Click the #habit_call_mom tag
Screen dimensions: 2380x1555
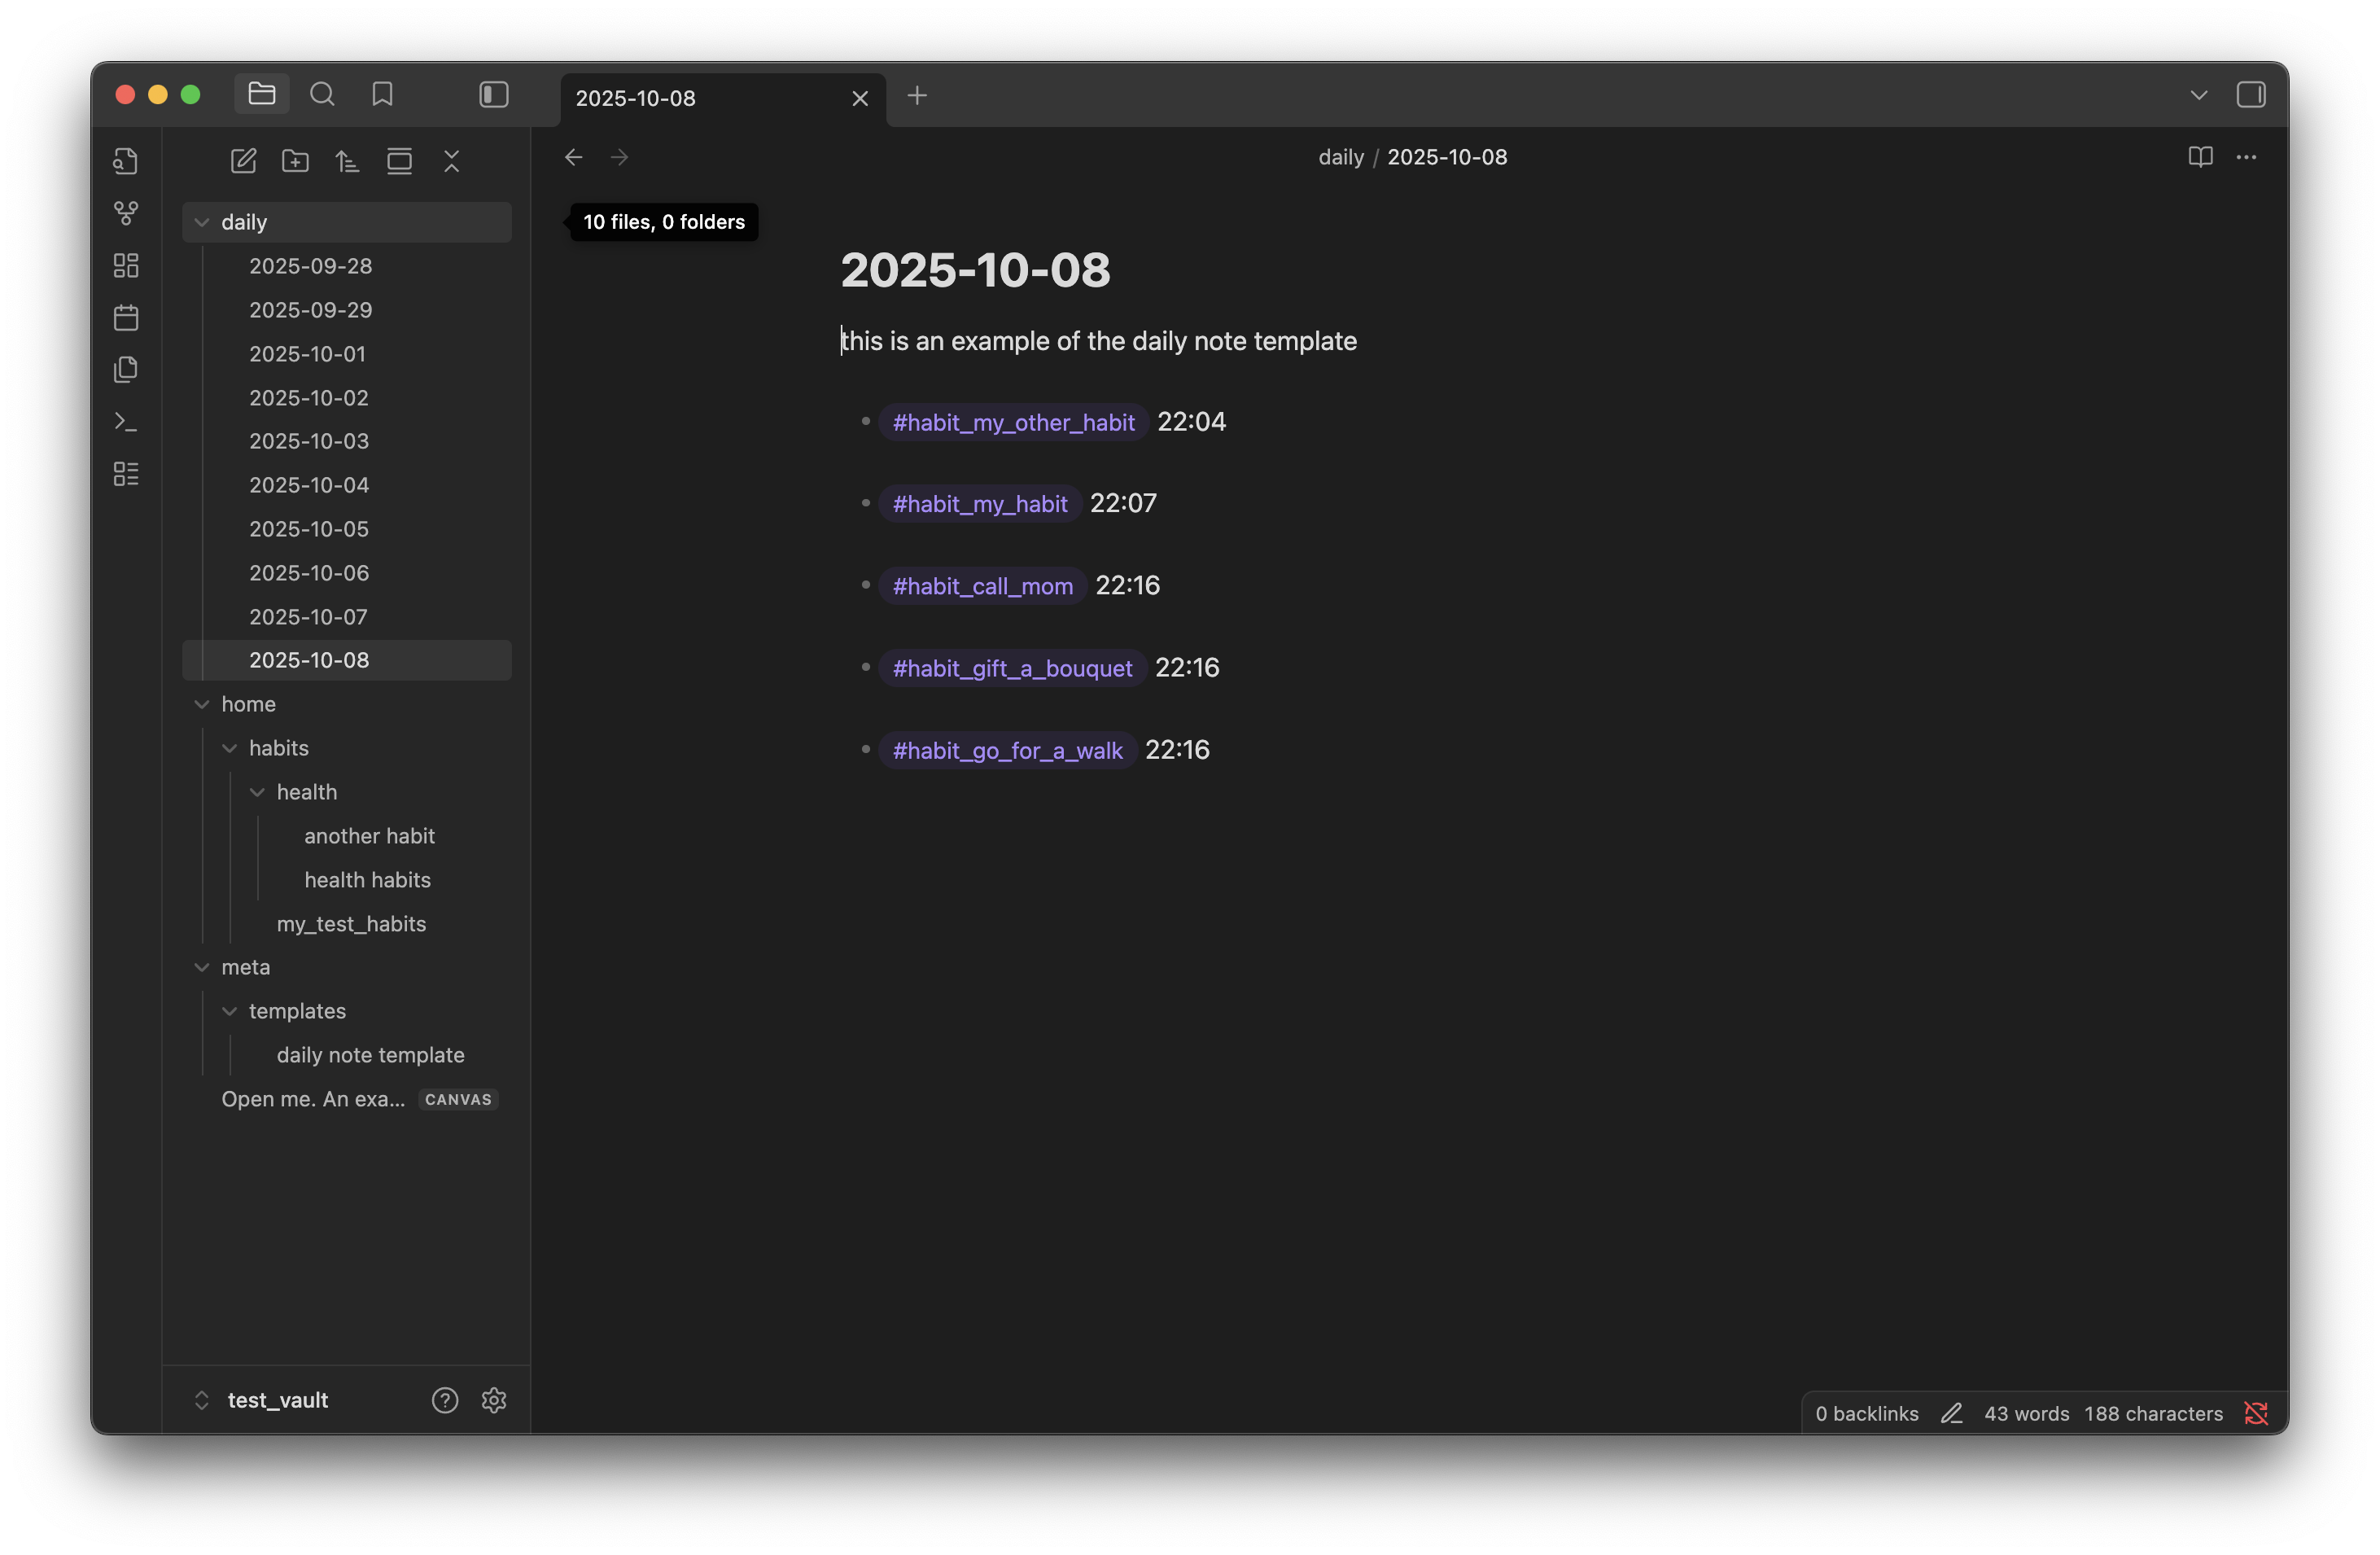tap(982, 586)
